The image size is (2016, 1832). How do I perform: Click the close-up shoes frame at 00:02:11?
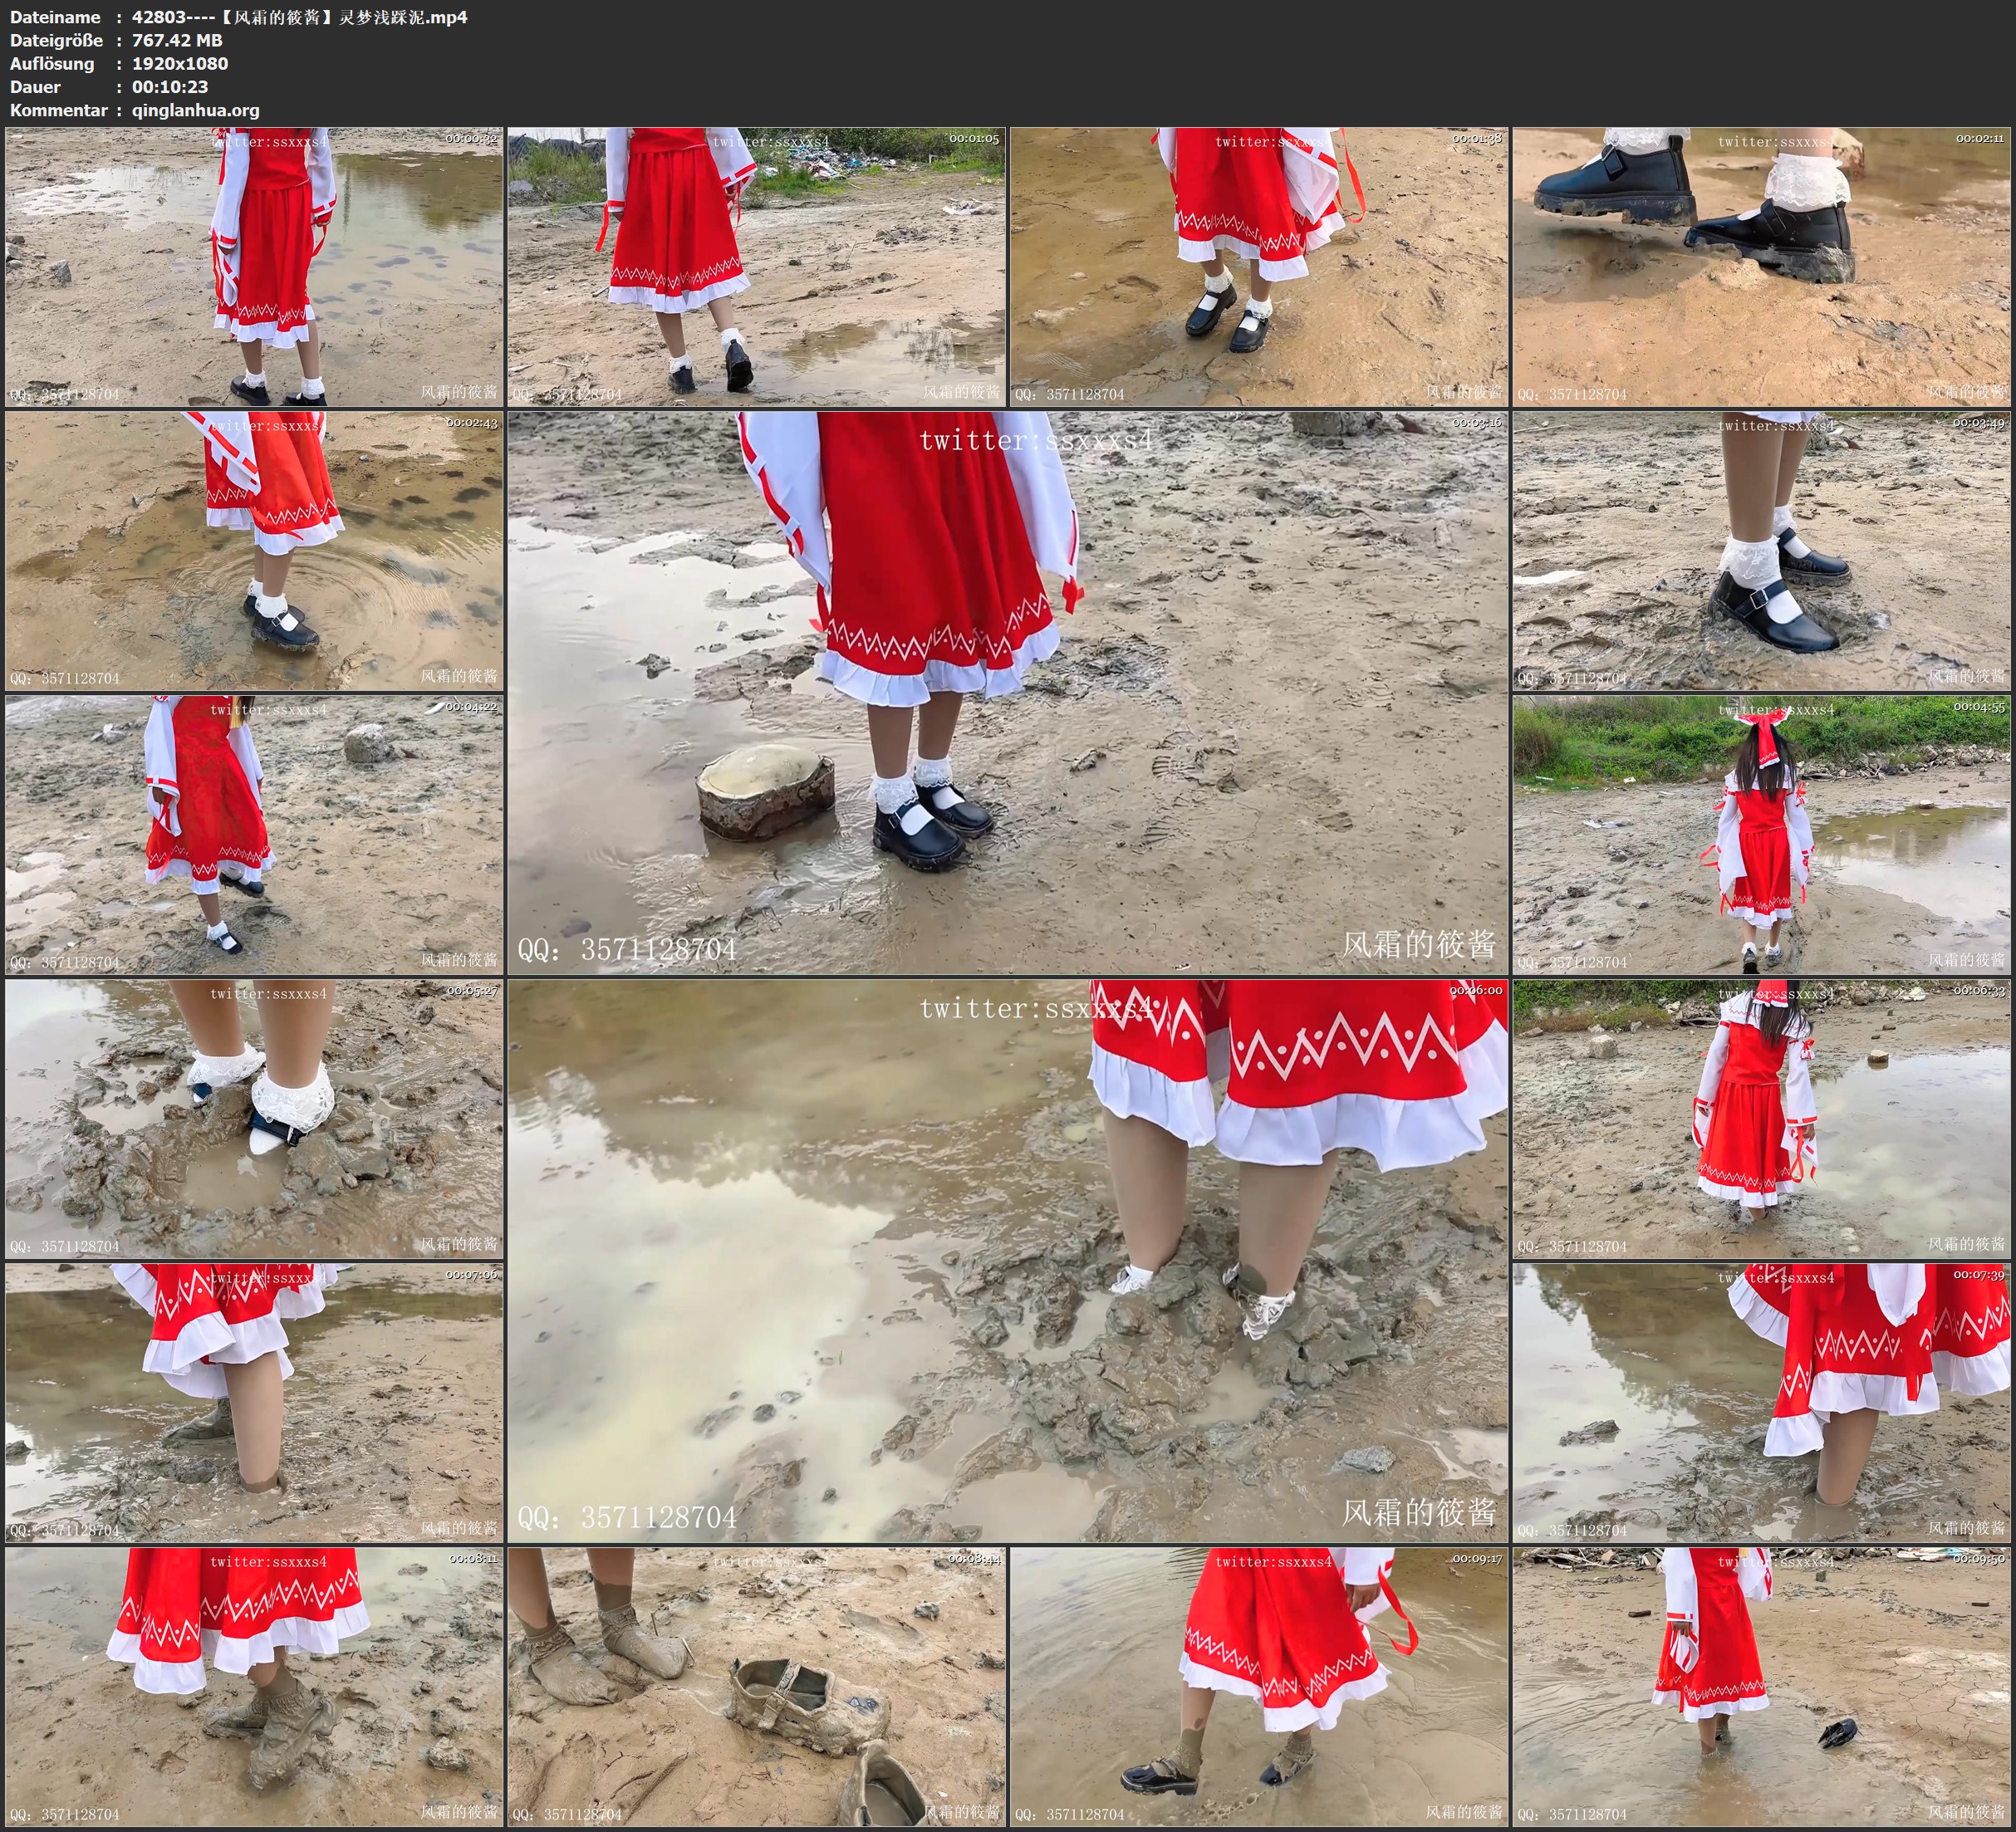pos(1761,267)
